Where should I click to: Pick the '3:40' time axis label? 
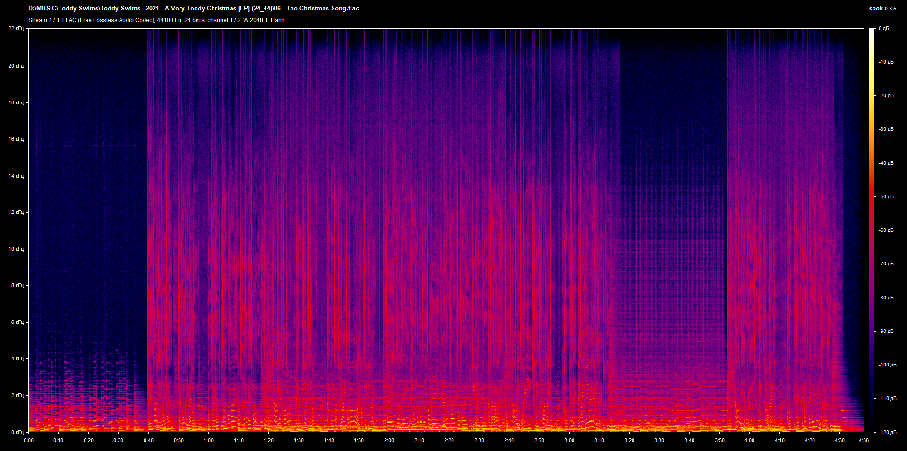click(690, 440)
